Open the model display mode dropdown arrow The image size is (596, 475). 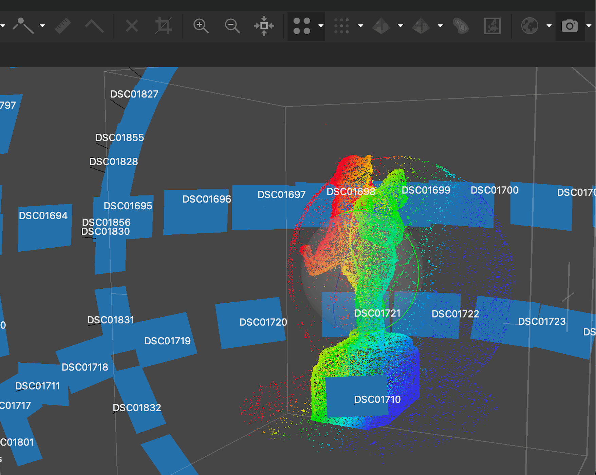(x=401, y=26)
